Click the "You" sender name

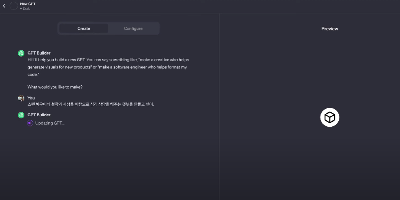(x=31, y=98)
